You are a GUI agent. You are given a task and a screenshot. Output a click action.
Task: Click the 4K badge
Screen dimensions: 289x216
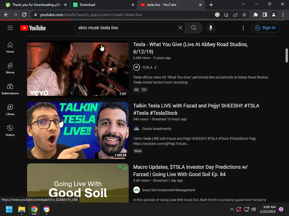pos(136,90)
